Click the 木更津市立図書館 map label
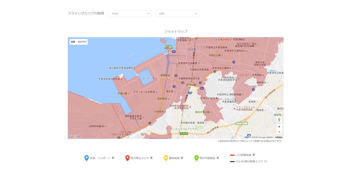This screenshot has width=351, height=175. 188,63
